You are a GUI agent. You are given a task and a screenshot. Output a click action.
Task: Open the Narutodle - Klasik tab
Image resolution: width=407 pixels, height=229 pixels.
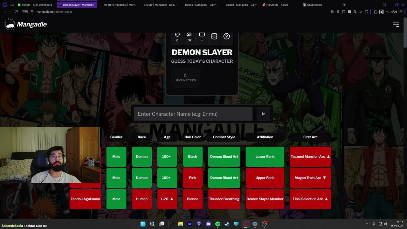coord(275,5)
